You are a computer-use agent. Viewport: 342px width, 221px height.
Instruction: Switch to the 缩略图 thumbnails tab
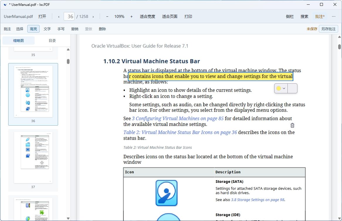pyautogui.click(x=18, y=41)
